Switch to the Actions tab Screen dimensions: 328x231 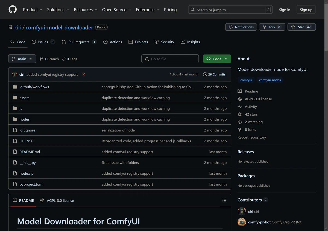click(x=113, y=42)
